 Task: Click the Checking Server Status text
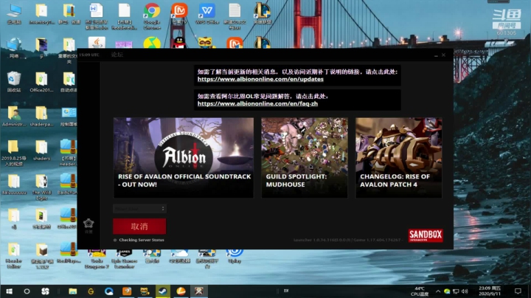click(x=141, y=240)
